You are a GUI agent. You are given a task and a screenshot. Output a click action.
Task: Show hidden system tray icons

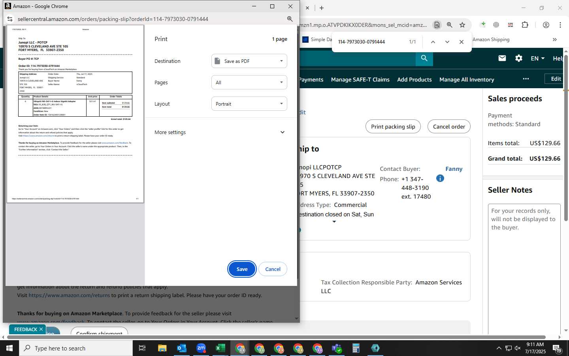[x=499, y=348]
